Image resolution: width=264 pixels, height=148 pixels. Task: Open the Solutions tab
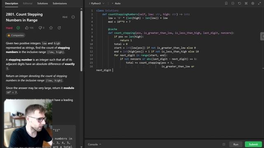(42, 3)
